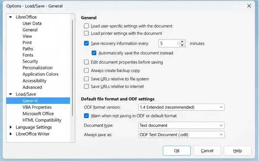Select the LibreOffice Writer label
This screenshot has width=259, height=161.
(x=33, y=134)
